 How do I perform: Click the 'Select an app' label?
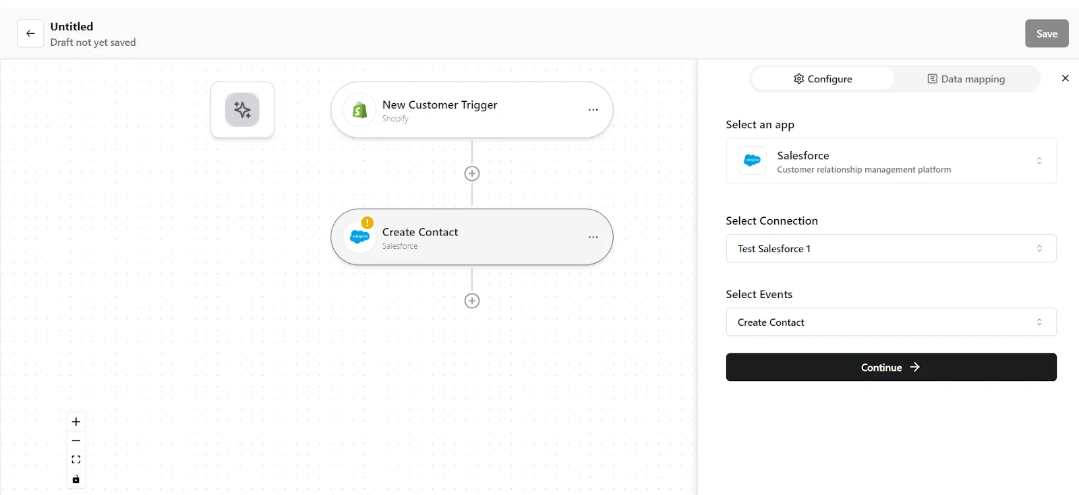point(760,125)
